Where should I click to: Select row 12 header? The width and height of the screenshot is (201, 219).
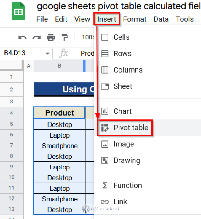point(12,199)
